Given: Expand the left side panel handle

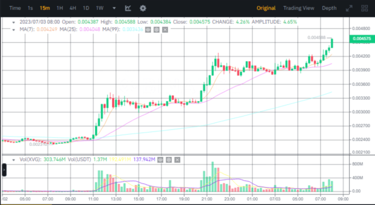Looking at the screenshot, I should 4,170.
